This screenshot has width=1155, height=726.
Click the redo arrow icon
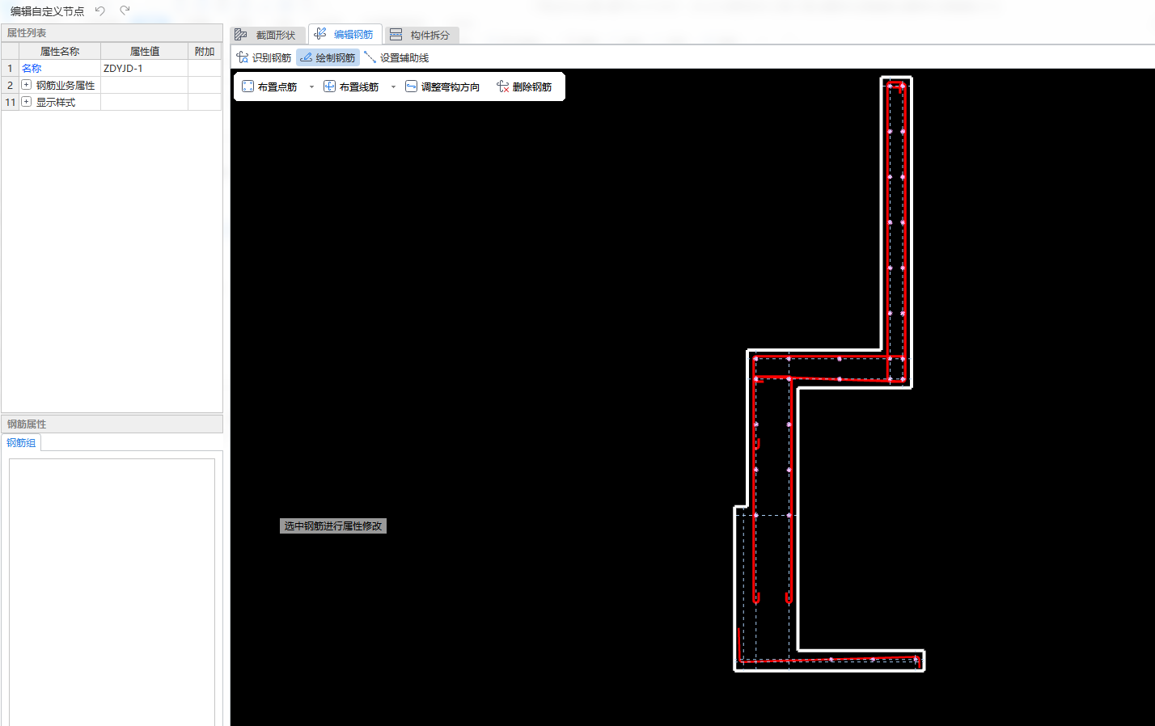(125, 11)
